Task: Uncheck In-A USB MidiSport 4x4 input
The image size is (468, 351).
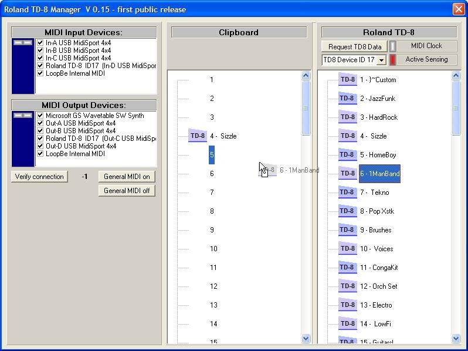Action: coord(40,43)
